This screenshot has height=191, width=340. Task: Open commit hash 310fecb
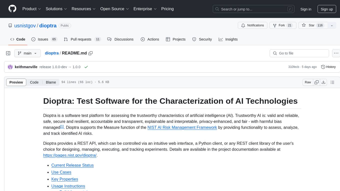pyautogui.click(x=294, y=67)
